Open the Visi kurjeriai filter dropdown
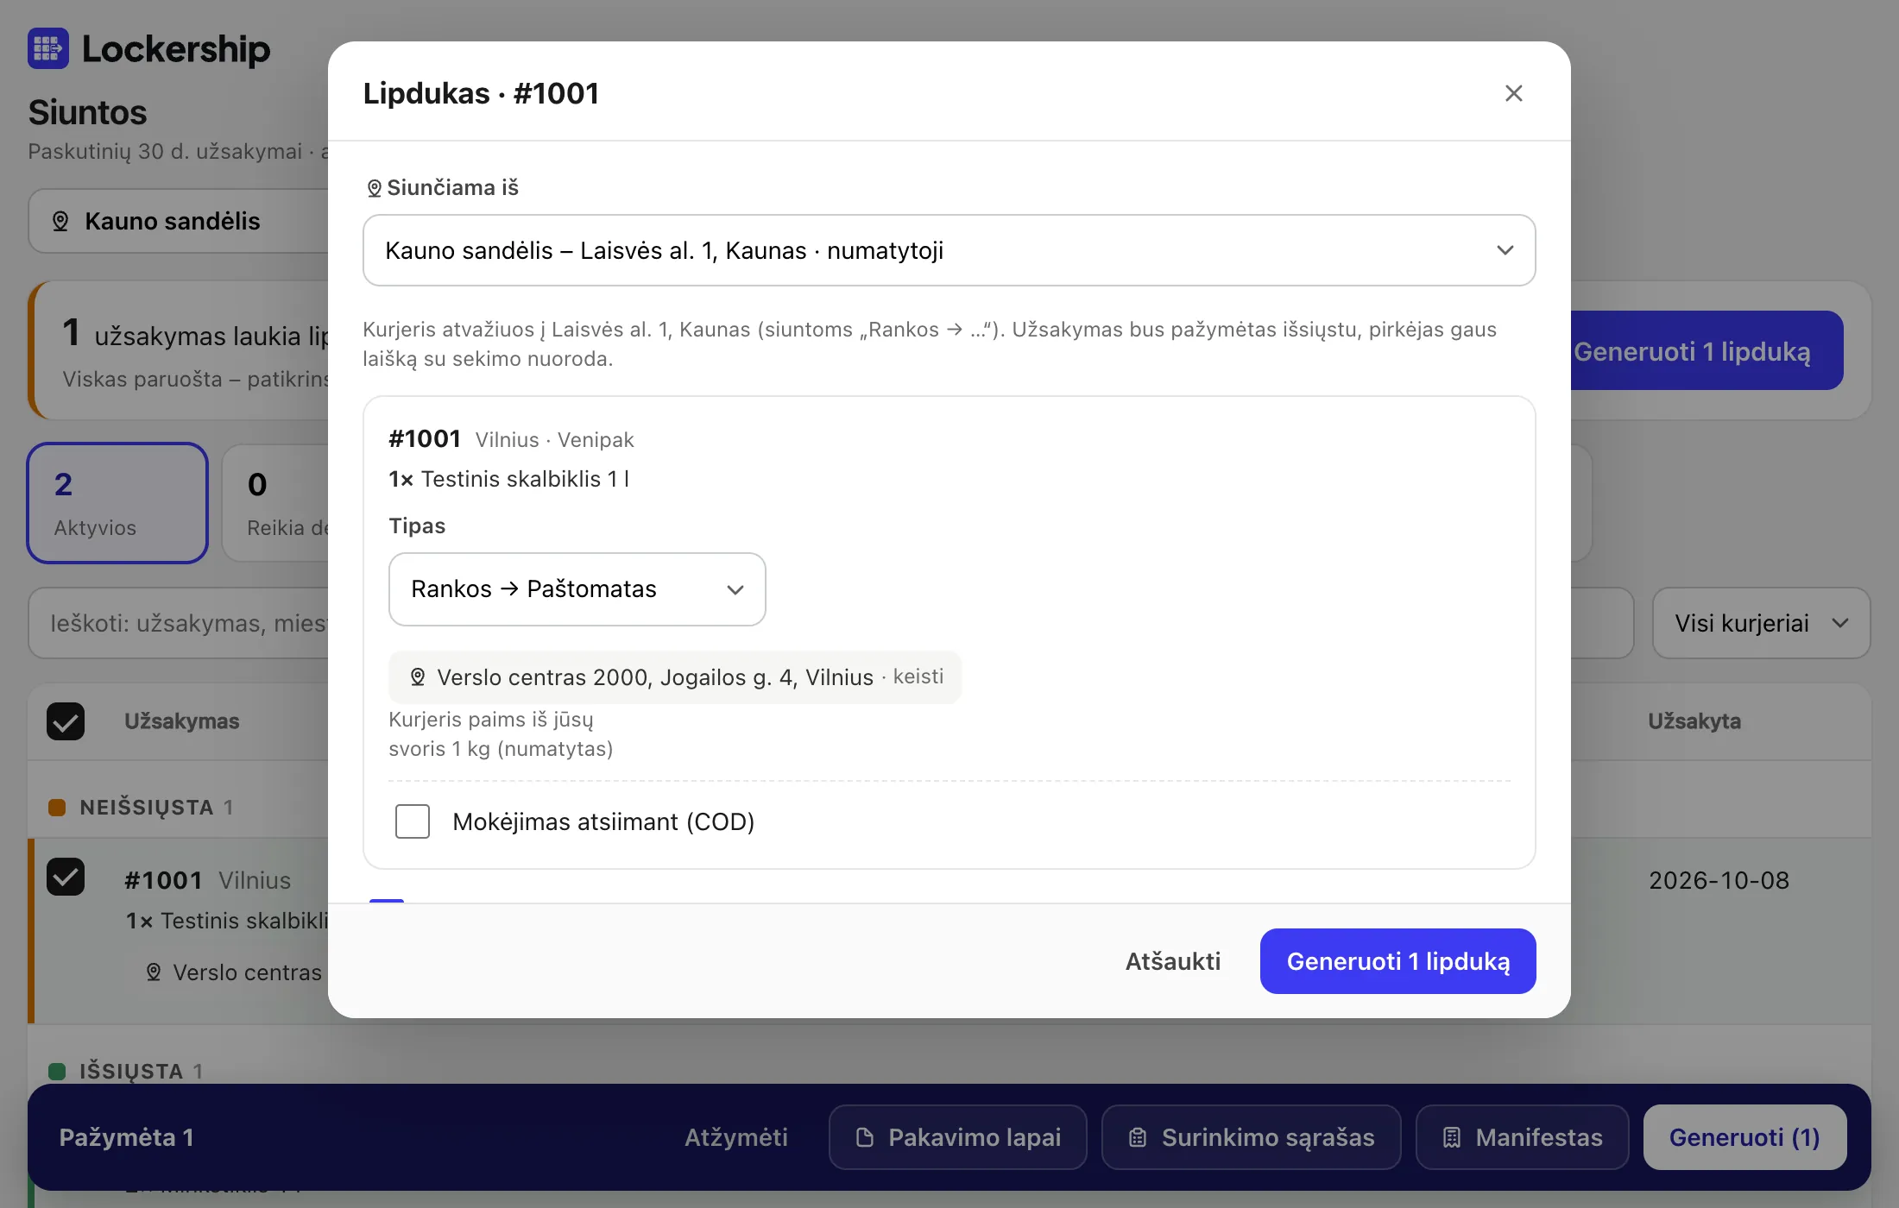Screen dimensions: 1899x1208 tap(1761, 623)
